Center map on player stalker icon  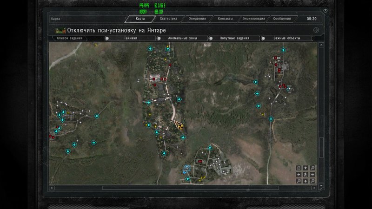click(306, 174)
